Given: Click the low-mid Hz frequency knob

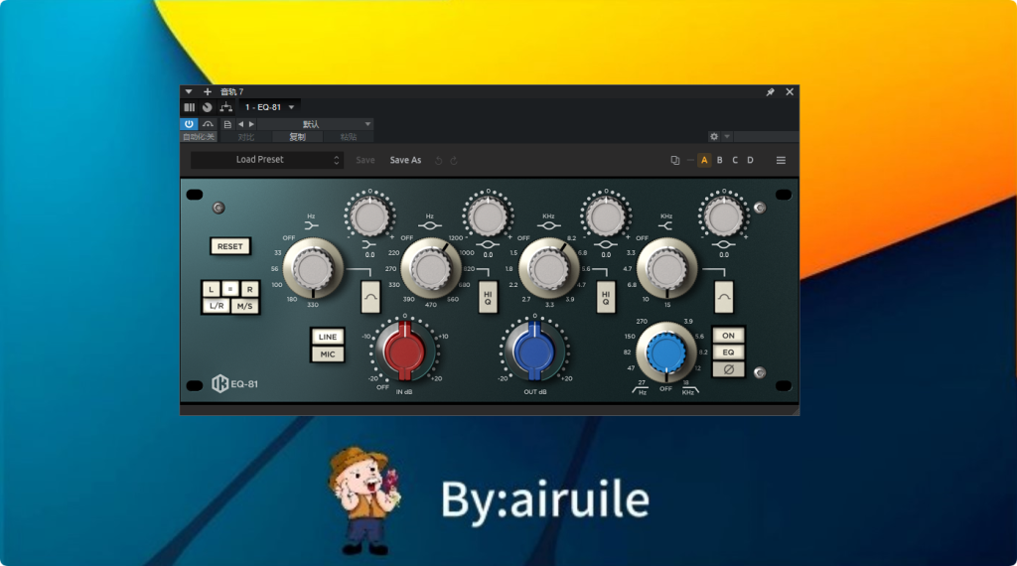Looking at the screenshot, I should pyautogui.click(x=431, y=268).
